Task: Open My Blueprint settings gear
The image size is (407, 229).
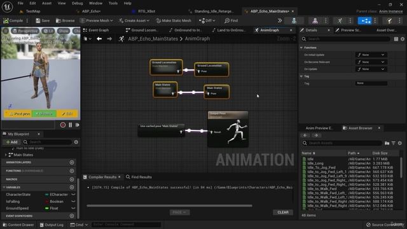Action: [x=76, y=142]
